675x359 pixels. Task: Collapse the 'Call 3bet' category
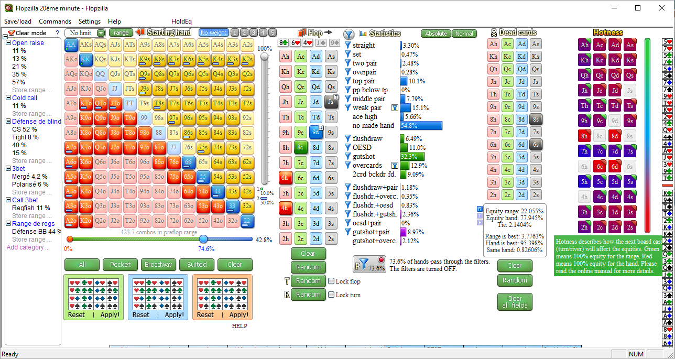(8, 200)
